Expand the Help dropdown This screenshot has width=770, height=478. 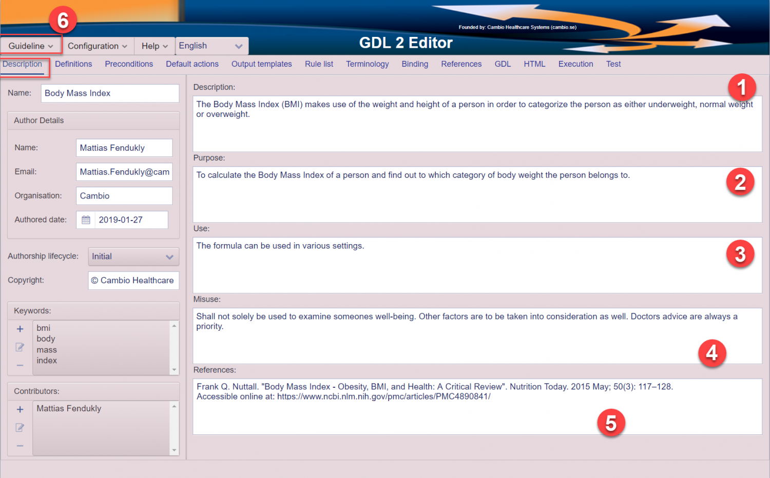click(x=154, y=46)
